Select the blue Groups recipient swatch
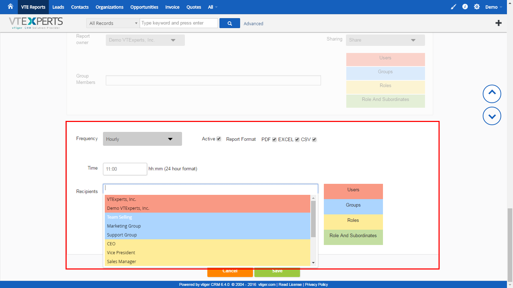This screenshot has height=288, width=513. 353,207
